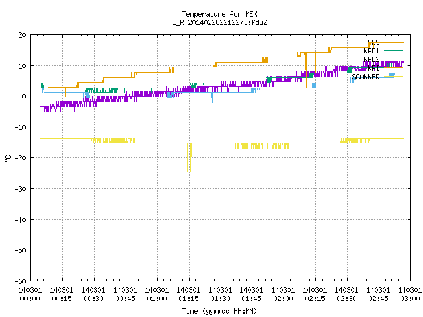Screen dimensions: 423x317
Task: Click the 02:30 time tick label
Action: pyautogui.click(x=346, y=299)
